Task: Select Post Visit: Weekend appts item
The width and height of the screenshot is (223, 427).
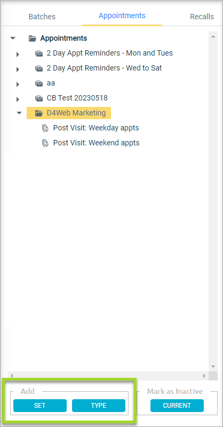Action: click(x=96, y=143)
